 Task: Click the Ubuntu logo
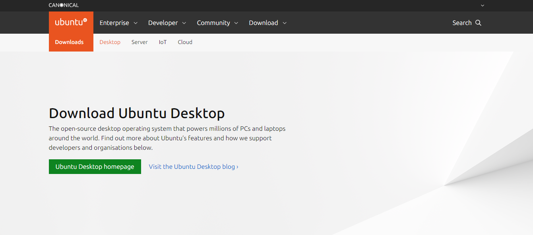pos(71,23)
